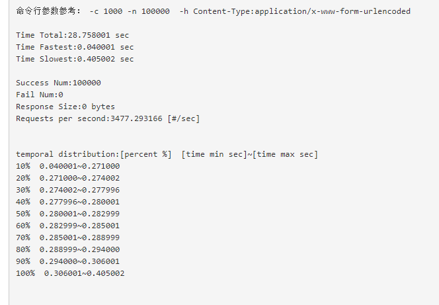Click the temporal distribution header line
The image size is (439, 305).
(167, 154)
